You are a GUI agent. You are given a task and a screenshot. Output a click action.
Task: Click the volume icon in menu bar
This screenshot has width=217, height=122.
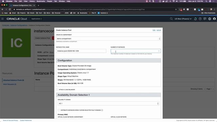[177, 1]
